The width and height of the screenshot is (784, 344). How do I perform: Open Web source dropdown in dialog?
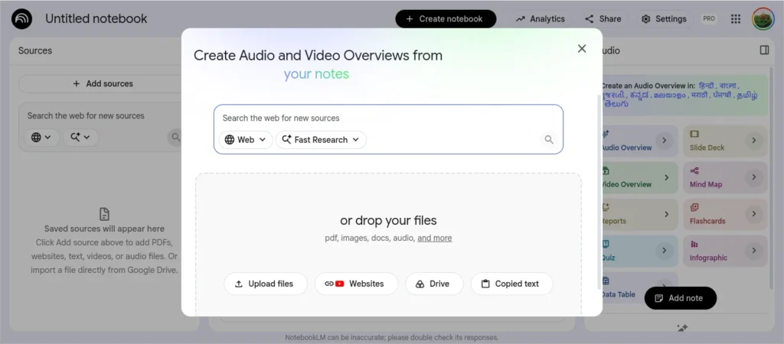click(x=246, y=140)
